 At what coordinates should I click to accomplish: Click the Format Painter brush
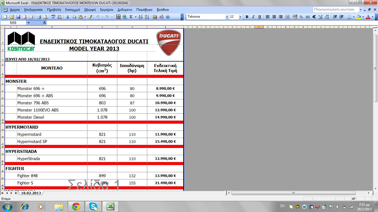point(90,17)
